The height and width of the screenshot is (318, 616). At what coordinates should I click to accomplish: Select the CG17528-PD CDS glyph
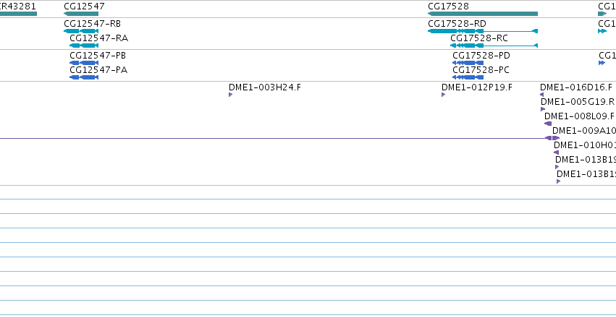pos(468,63)
